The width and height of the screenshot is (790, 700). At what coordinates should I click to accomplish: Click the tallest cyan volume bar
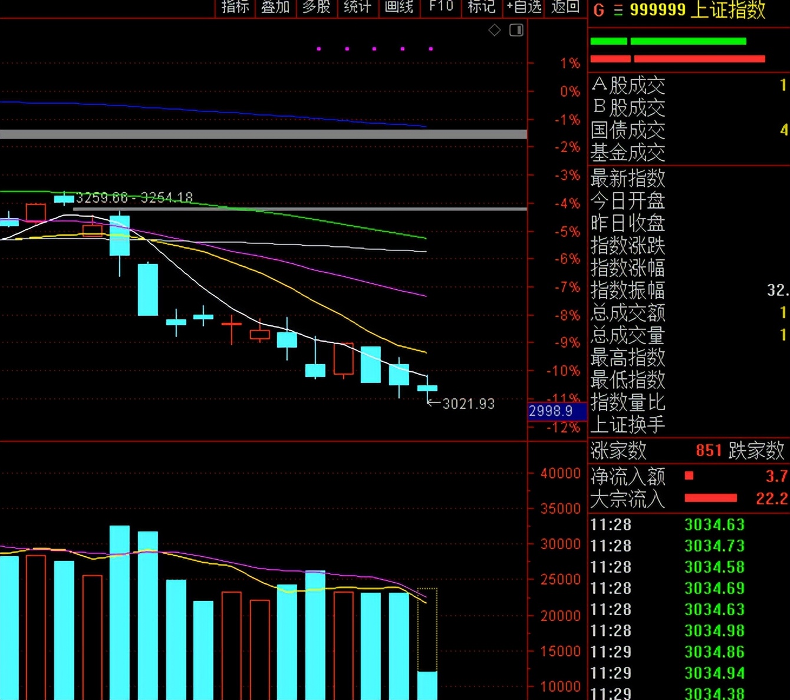coord(120,613)
